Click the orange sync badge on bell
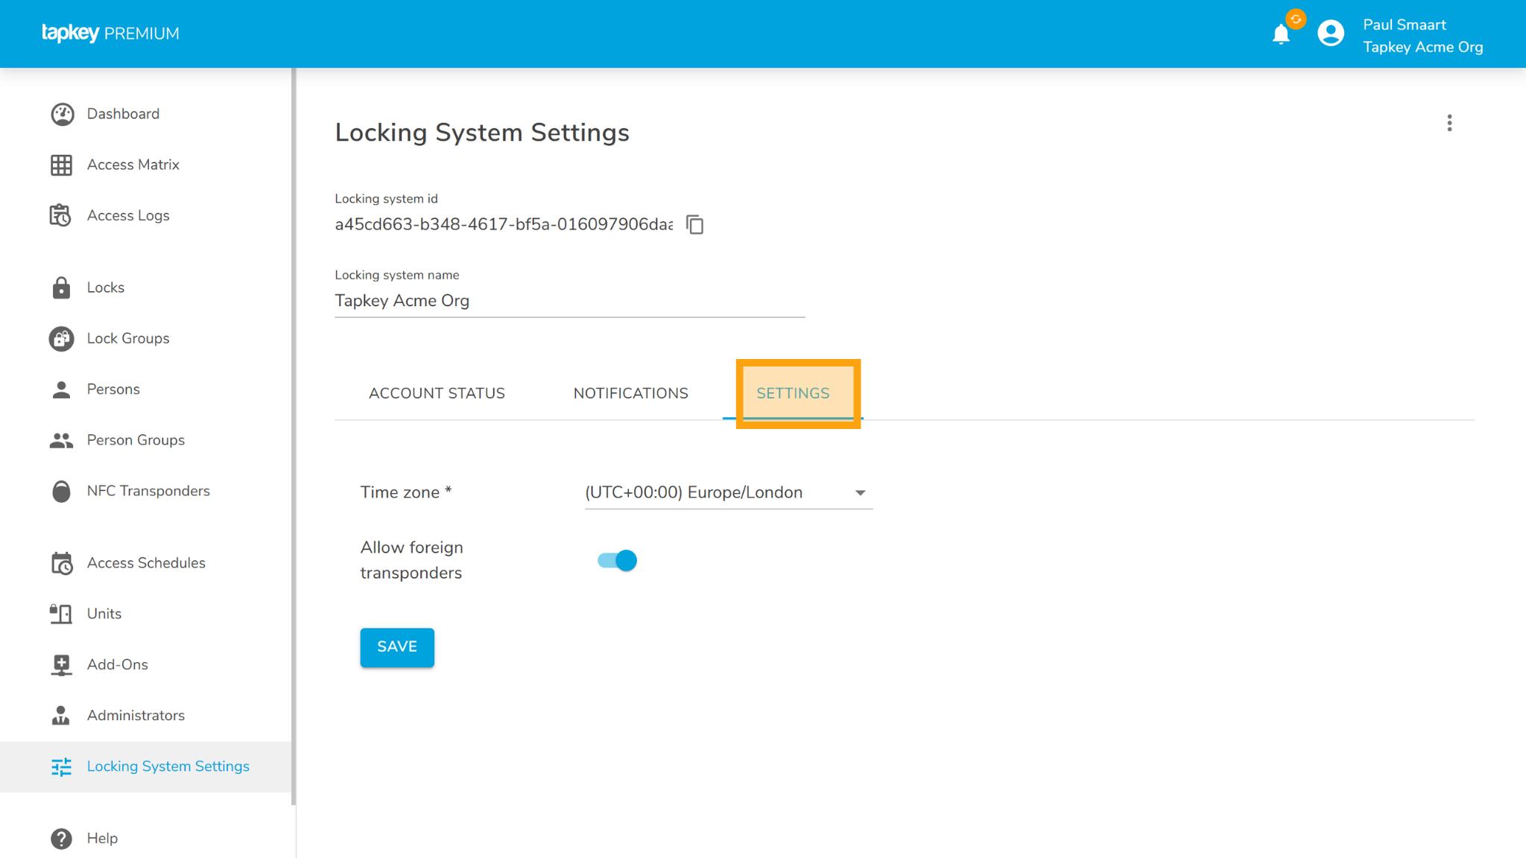This screenshot has width=1526, height=858. point(1296,19)
